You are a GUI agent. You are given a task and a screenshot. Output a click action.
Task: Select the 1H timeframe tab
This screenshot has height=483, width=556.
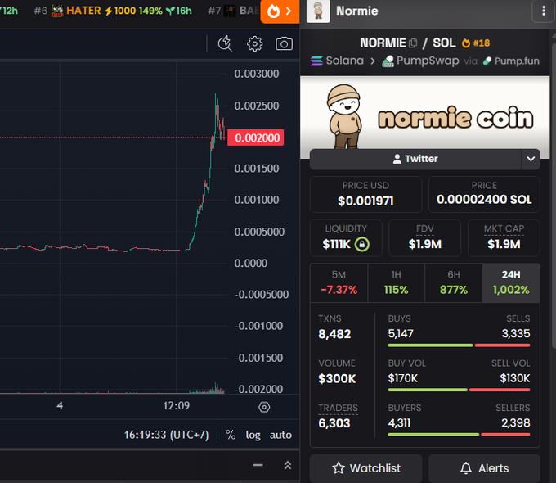pos(396,282)
